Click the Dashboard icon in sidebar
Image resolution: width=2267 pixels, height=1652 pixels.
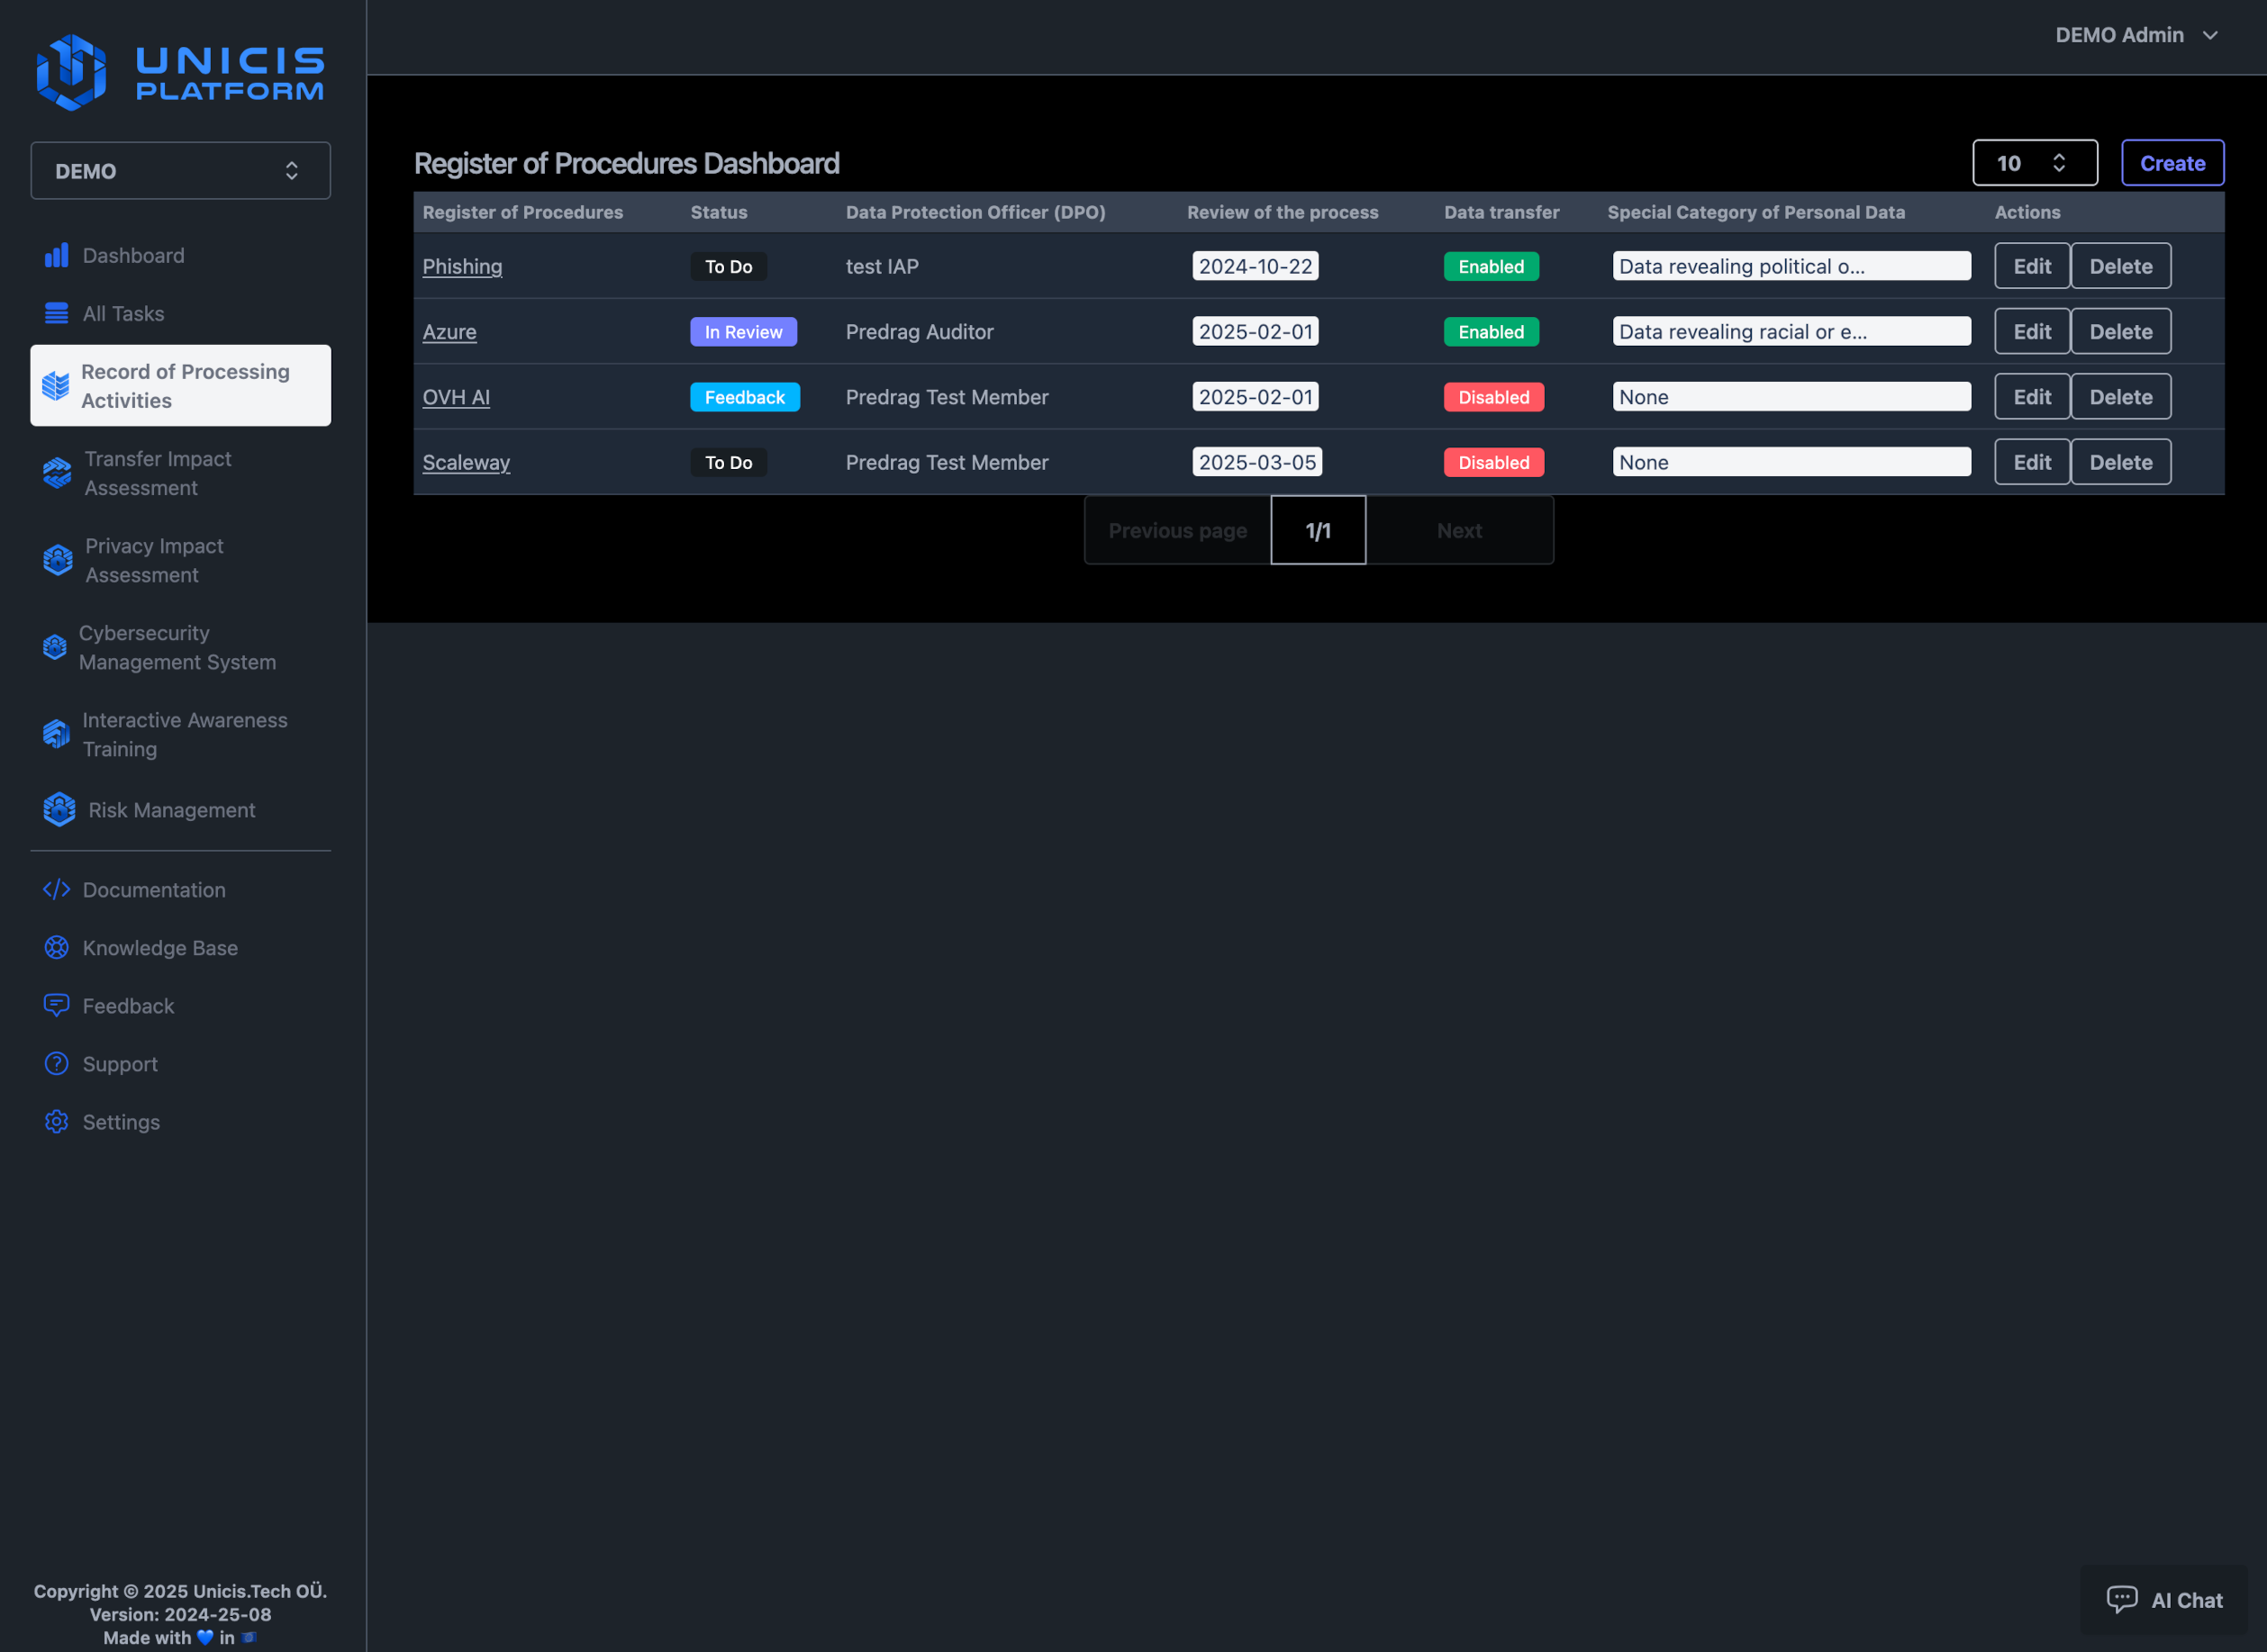pos(57,255)
